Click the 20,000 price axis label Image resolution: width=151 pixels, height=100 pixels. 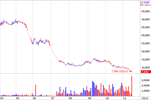point(146,51)
